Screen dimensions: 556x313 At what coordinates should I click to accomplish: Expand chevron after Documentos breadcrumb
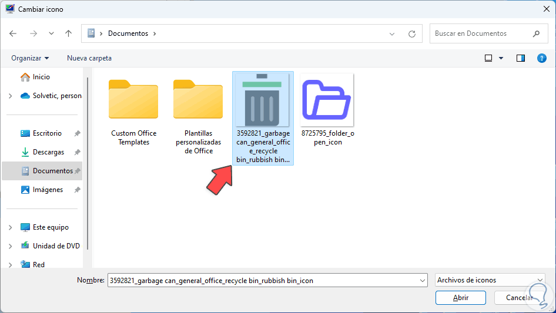[x=155, y=33]
